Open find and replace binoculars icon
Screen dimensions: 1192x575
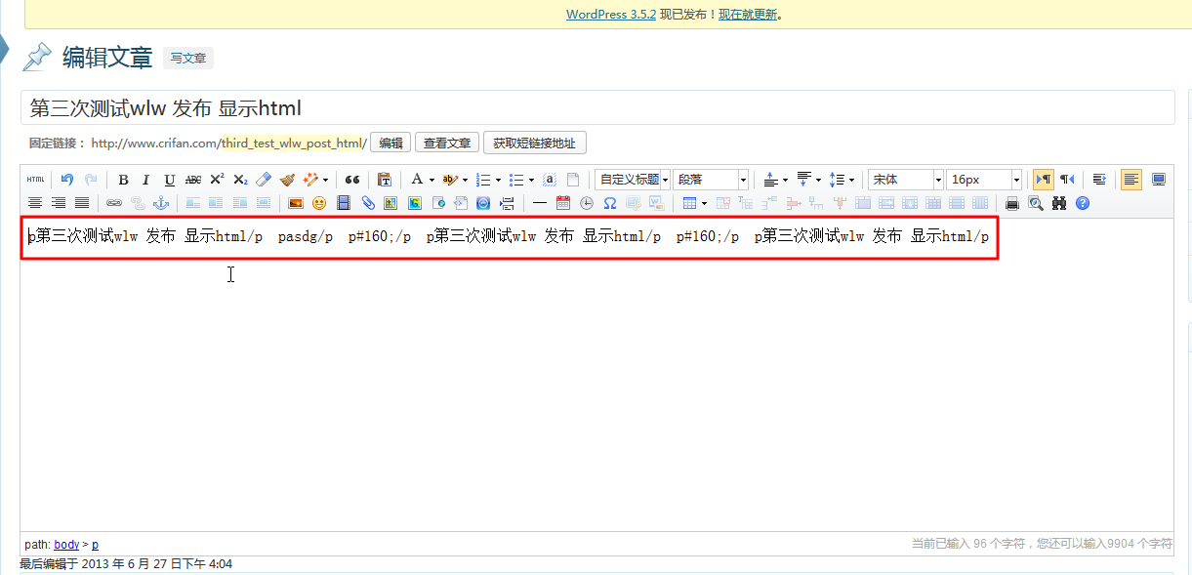pyautogui.click(x=1059, y=203)
